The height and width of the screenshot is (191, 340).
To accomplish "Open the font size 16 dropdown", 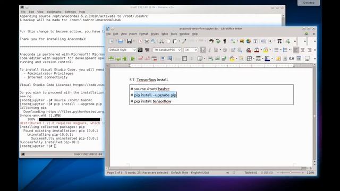I will click(x=195, y=50).
